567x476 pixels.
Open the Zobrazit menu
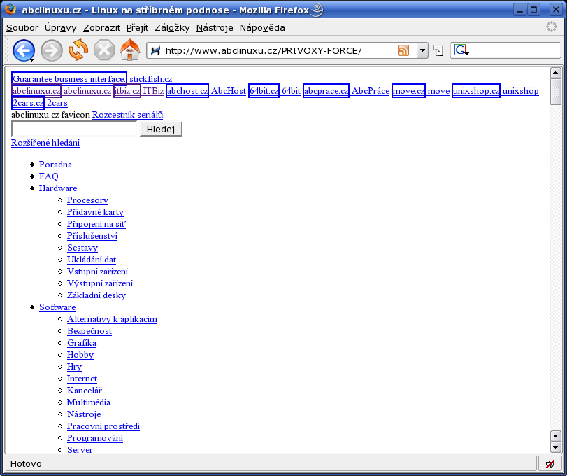[101, 28]
